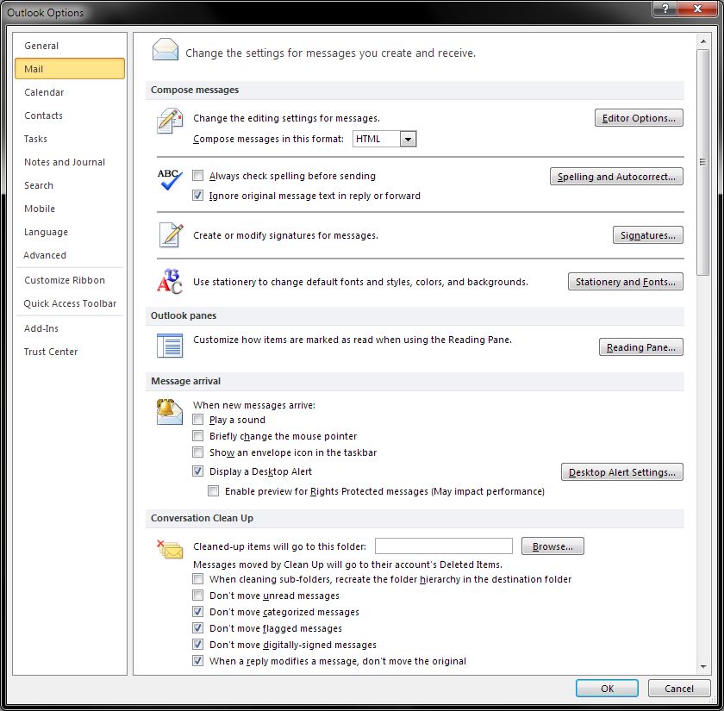Select the Add-Ins category
The width and height of the screenshot is (724, 711).
point(69,328)
